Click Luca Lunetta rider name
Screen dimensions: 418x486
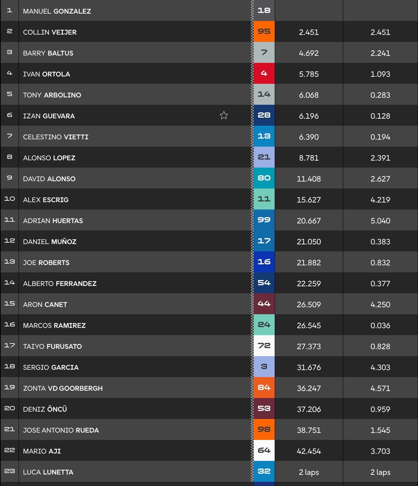(x=48, y=472)
